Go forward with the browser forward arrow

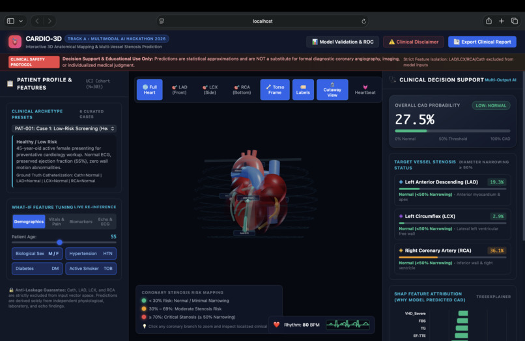coord(50,21)
